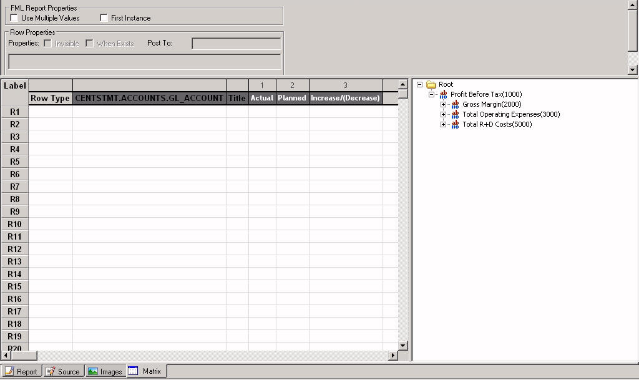
Task: Select row header R5
Action: pyautogui.click(x=15, y=162)
